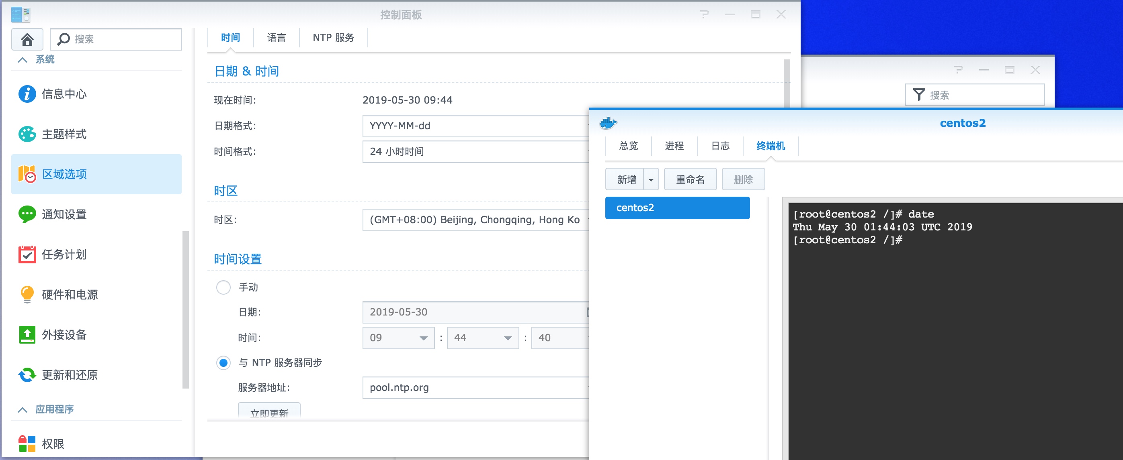Switch to the 终端机 tab in centos2

click(x=771, y=146)
